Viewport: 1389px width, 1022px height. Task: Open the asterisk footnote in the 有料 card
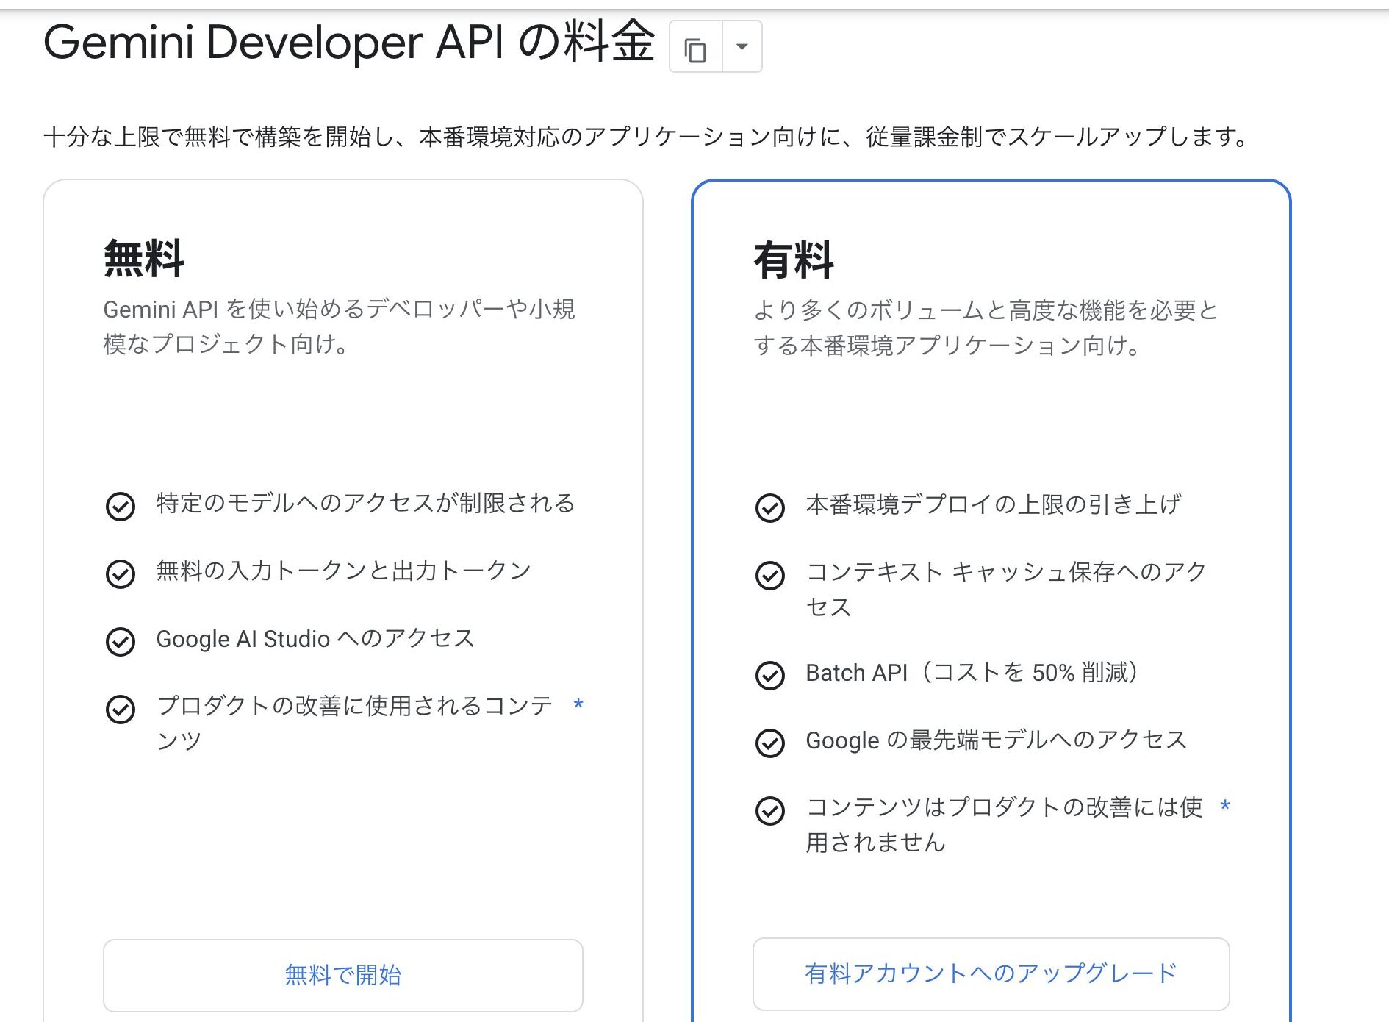point(1225,807)
